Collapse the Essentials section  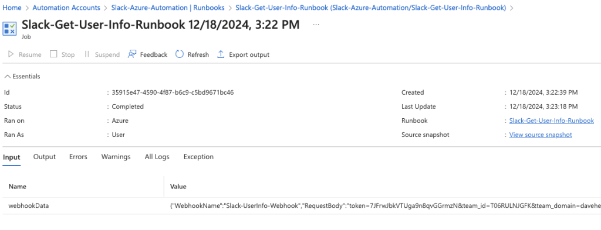[22, 77]
